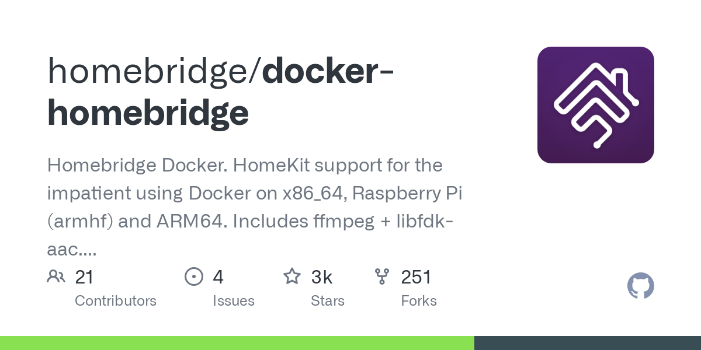Click the truncated 'aac....' description ending
Image resolution: width=701 pixels, height=350 pixels.
click(71, 250)
